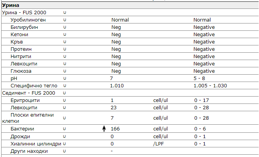This screenshot has height=157, width=259.
Task: Select the Протеин test label
Action: click(22, 49)
